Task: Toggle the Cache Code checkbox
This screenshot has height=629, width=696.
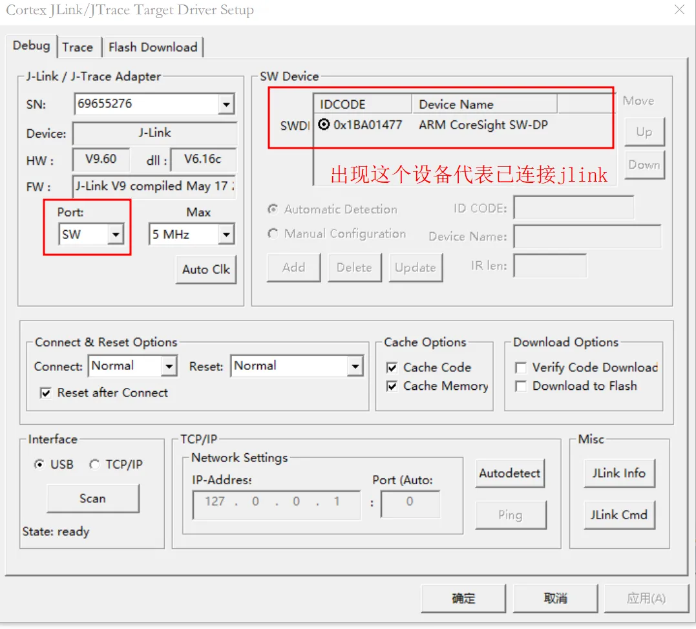Action: [392, 368]
